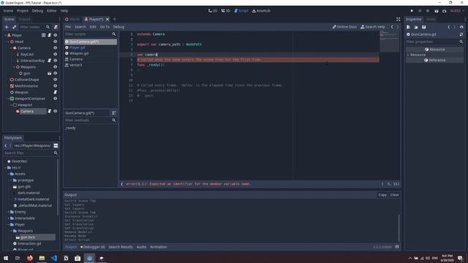Add a new node with the plus icon
The width and height of the screenshot is (468, 263).
pos(7,27)
